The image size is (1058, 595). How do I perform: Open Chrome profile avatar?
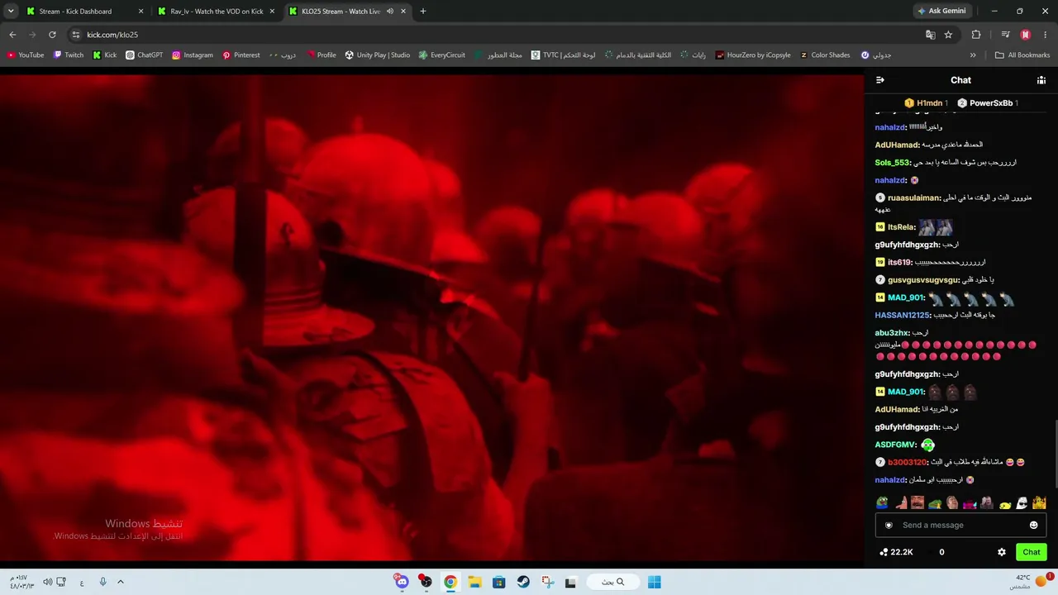pyautogui.click(x=1026, y=35)
